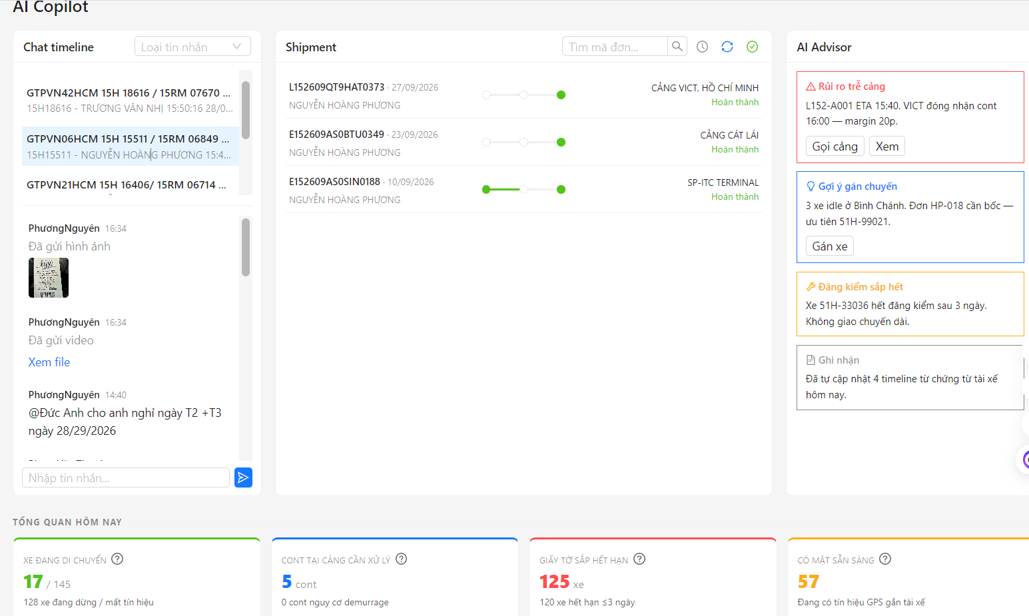Open the shipment history clock icon
This screenshot has width=1029, height=616.
(703, 47)
